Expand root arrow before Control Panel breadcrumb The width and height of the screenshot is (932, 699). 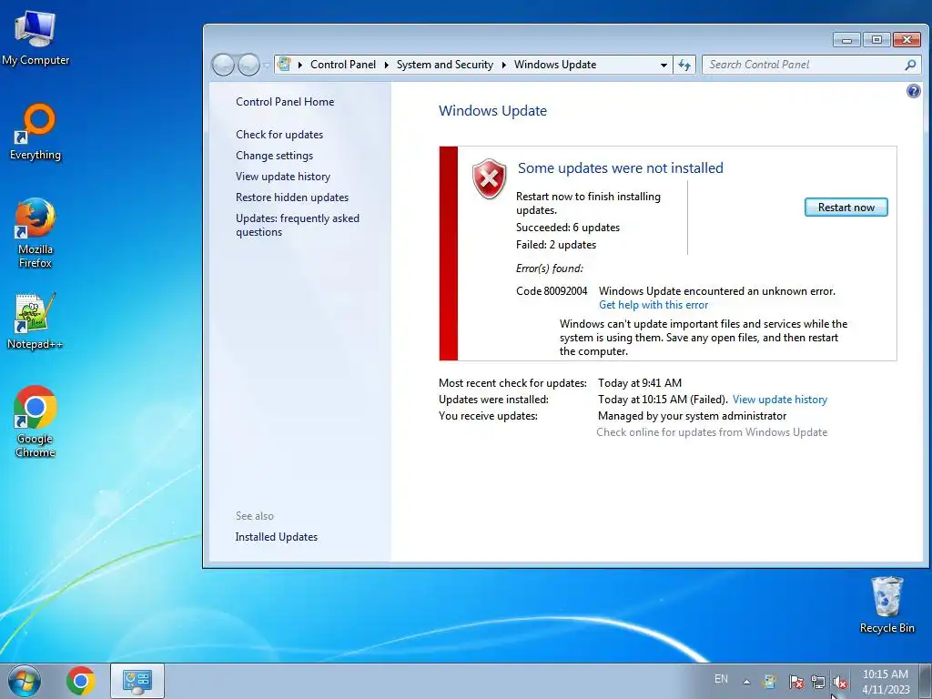(x=300, y=65)
